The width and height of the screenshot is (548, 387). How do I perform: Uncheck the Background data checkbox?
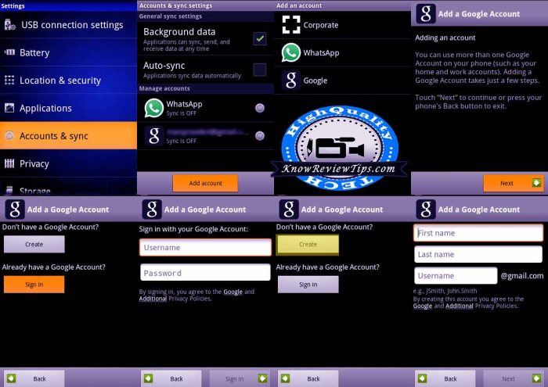point(260,38)
